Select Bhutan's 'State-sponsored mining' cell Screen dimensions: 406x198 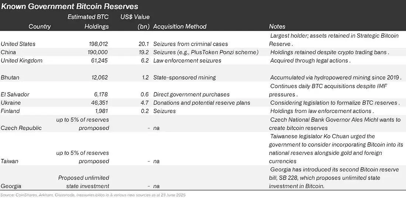click(184, 77)
